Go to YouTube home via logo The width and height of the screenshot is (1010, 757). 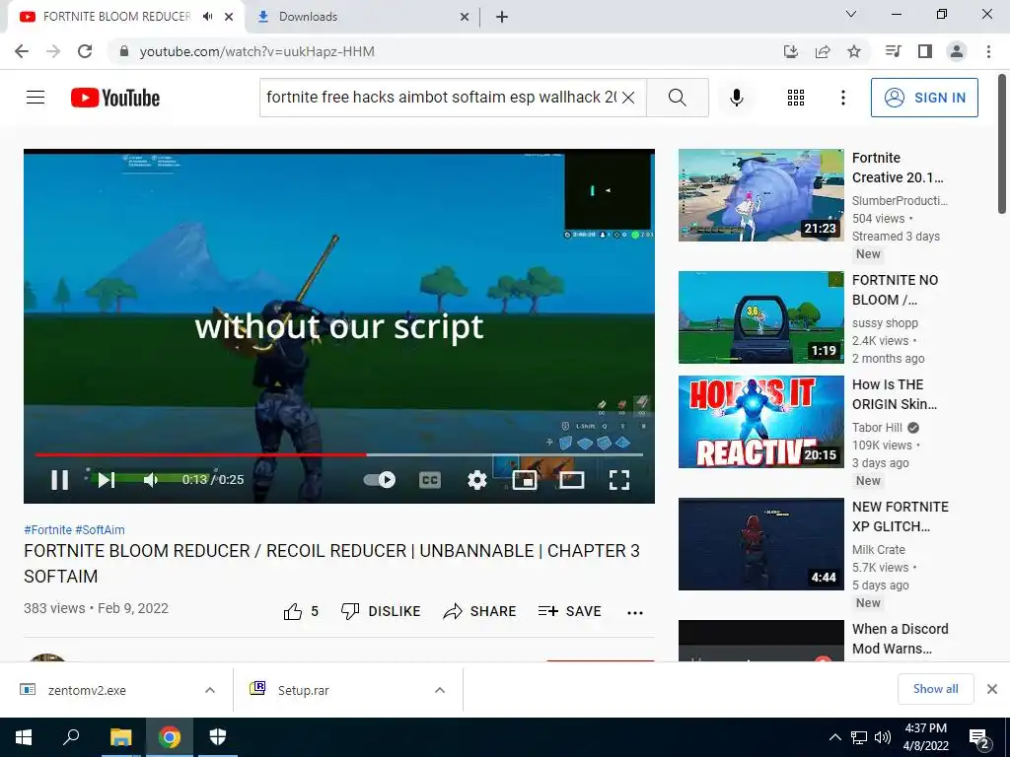[x=115, y=98]
